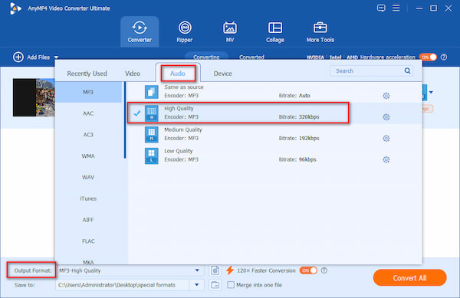The width and height of the screenshot is (460, 298).
Task: Click the search magnifier icon
Action: click(408, 70)
